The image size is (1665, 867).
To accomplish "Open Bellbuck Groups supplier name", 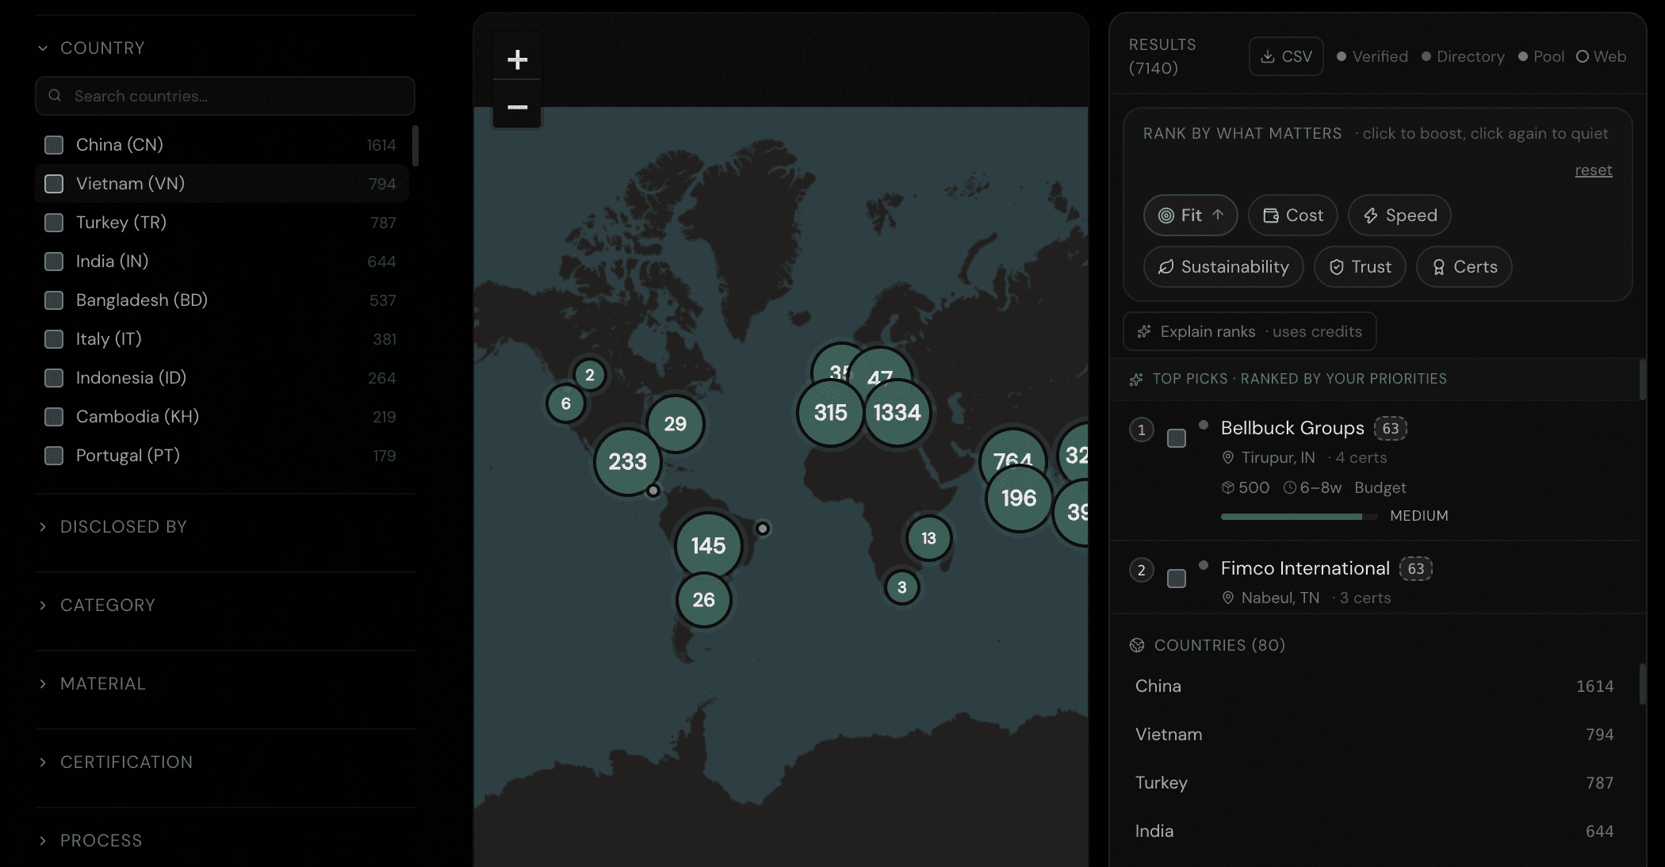I will (x=1292, y=428).
